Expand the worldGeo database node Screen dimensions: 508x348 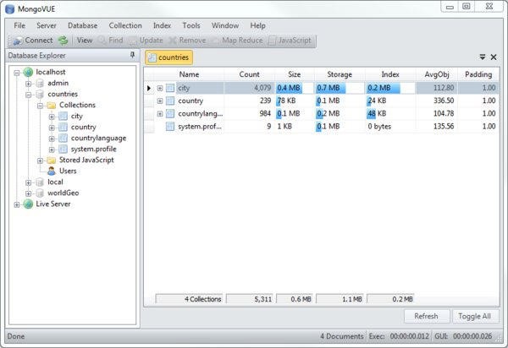tap(29, 193)
